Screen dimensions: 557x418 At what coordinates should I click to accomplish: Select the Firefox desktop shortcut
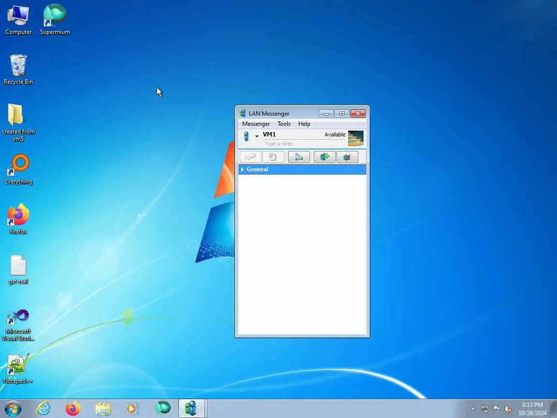(18, 219)
